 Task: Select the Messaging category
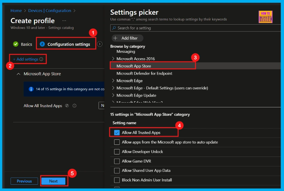[126, 52]
